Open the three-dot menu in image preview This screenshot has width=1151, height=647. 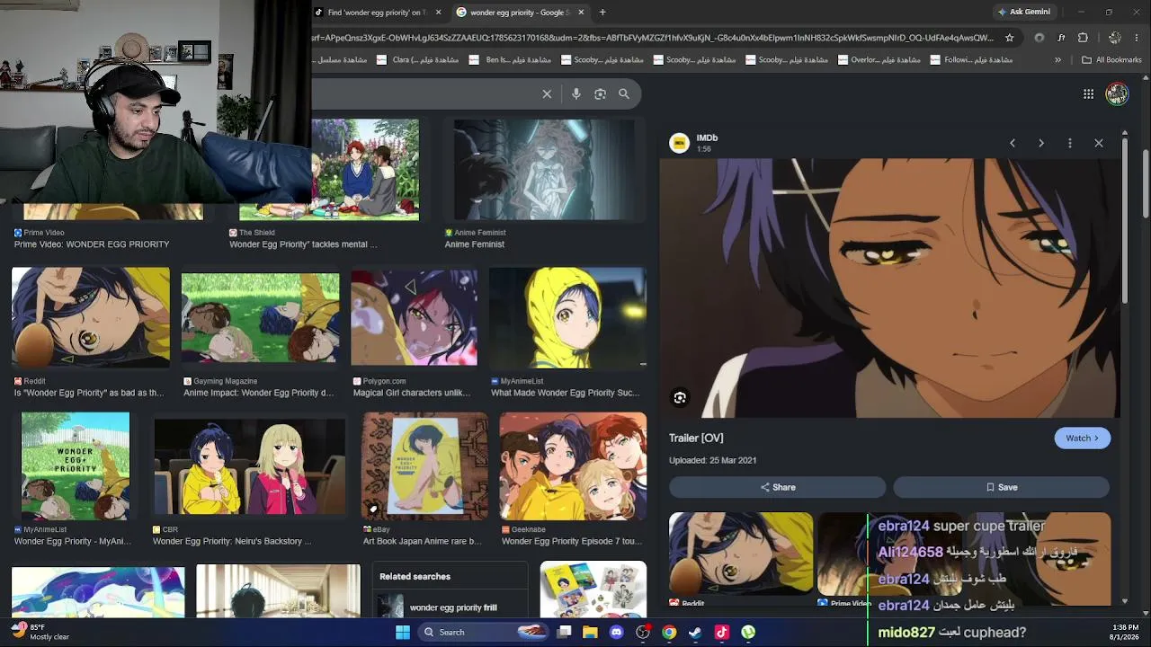coord(1070,143)
